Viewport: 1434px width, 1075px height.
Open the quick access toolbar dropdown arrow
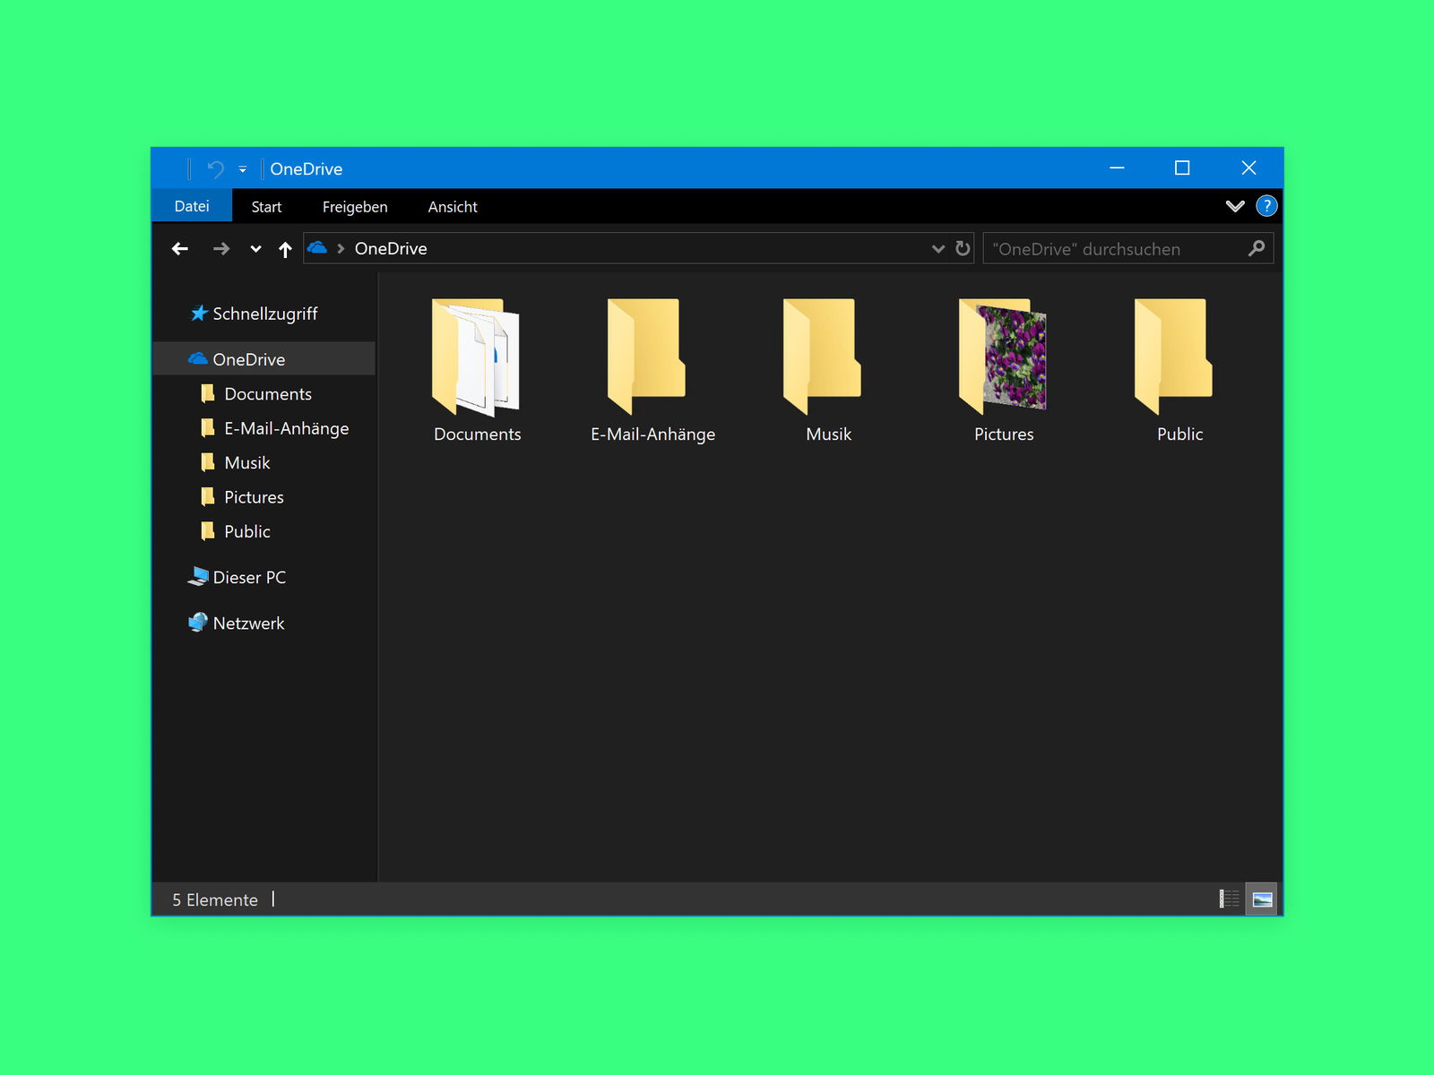pyautogui.click(x=242, y=169)
